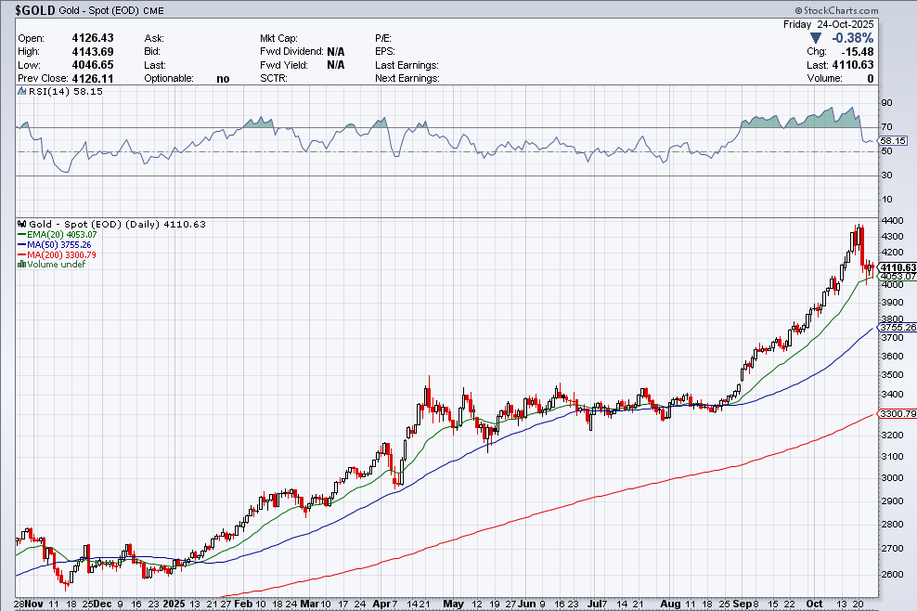This screenshot has height=611, width=917.
Task: Click the Feb label on date axis
Action: [242, 604]
